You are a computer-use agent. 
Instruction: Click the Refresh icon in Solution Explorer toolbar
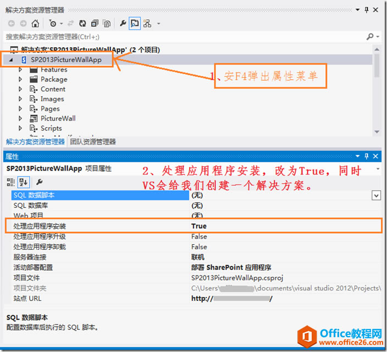point(82,24)
